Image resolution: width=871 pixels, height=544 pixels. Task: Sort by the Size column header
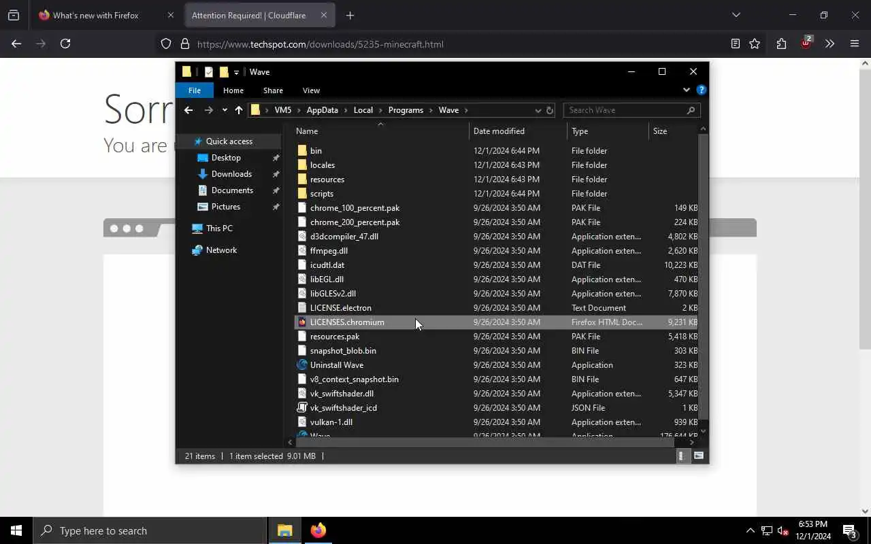click(x=660, y=131)
